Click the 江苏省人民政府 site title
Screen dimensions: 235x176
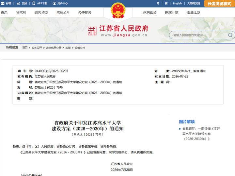(124, 28)
